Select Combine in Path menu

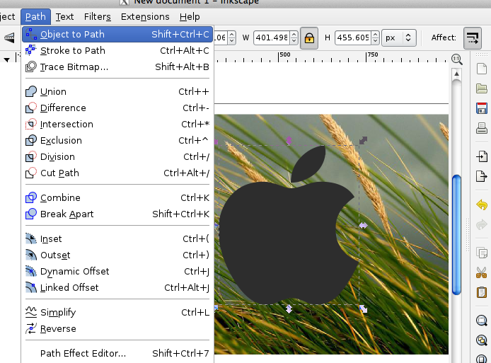pos(117,197)
